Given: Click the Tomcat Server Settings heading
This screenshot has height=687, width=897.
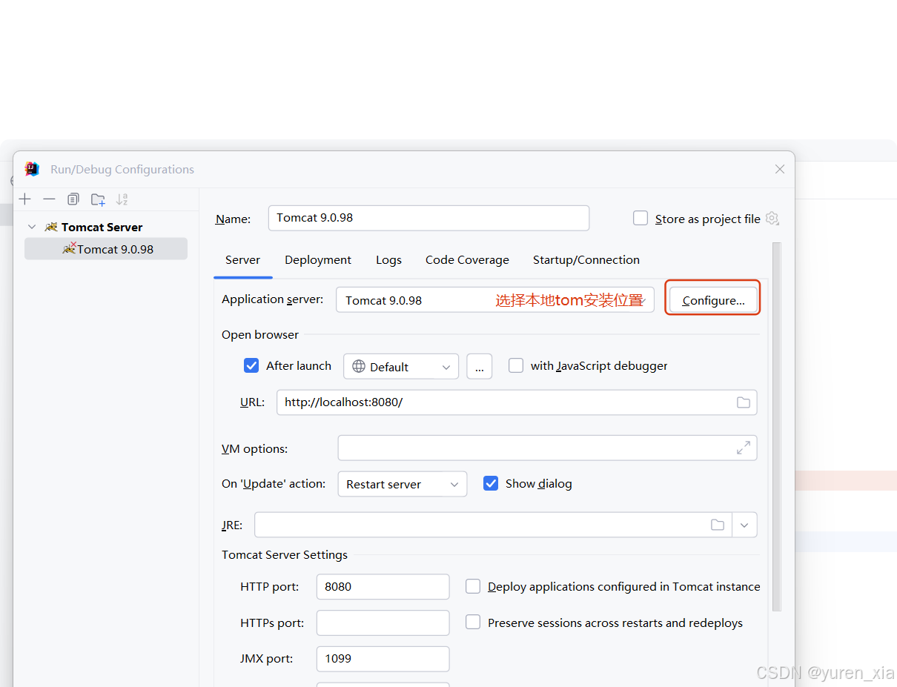Looking at the screenshot, I should pos(285,554).
